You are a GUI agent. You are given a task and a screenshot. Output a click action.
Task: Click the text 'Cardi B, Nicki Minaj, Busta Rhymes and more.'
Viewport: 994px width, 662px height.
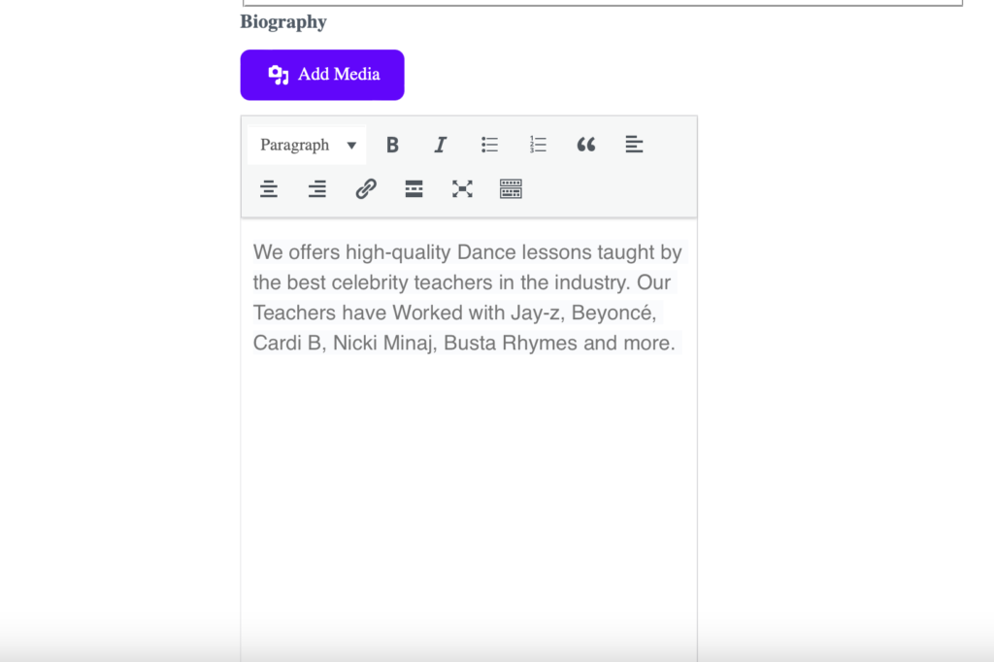(x=464, y=343)
